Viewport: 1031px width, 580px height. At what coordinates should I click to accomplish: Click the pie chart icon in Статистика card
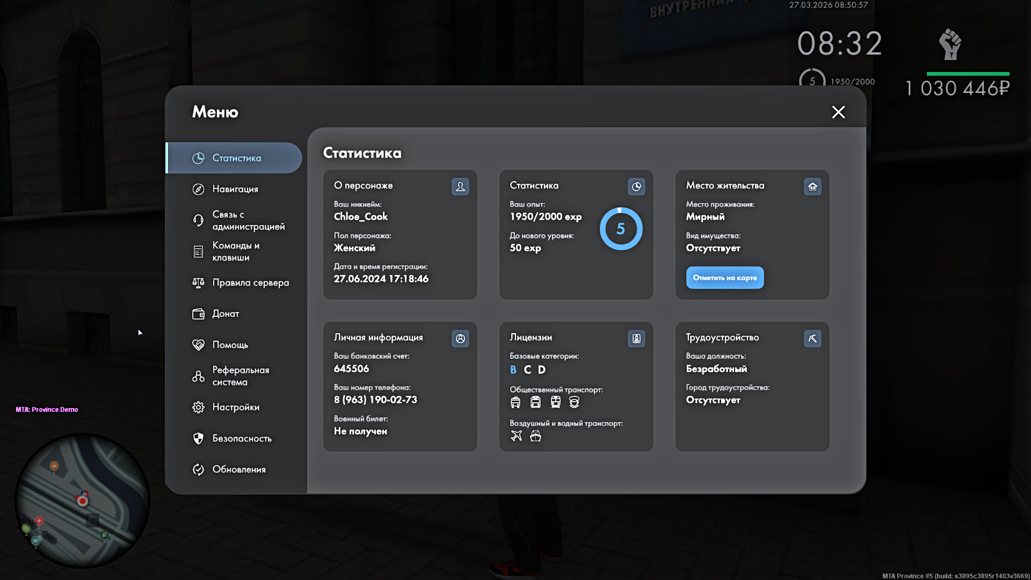[636, 186]
